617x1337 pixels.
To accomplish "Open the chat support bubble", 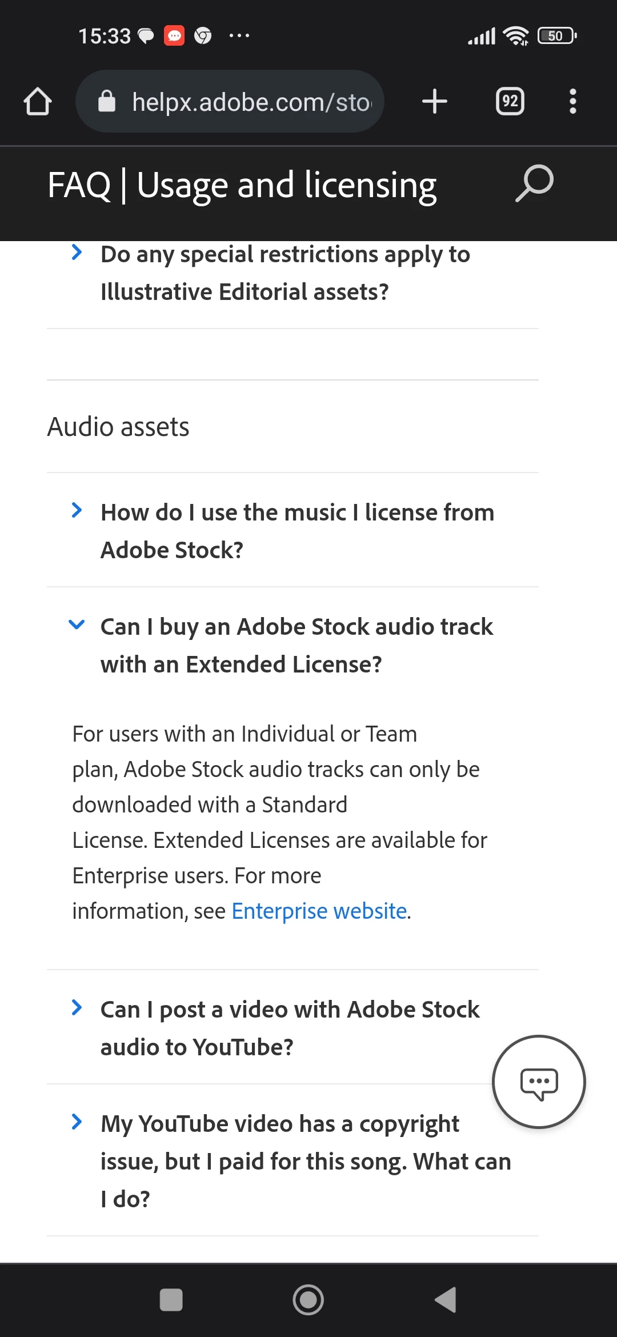I will 539,1082.
